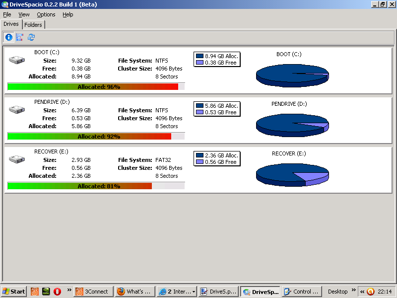Open the 2 Inter... taskbar group dropdown

point(194,292)
